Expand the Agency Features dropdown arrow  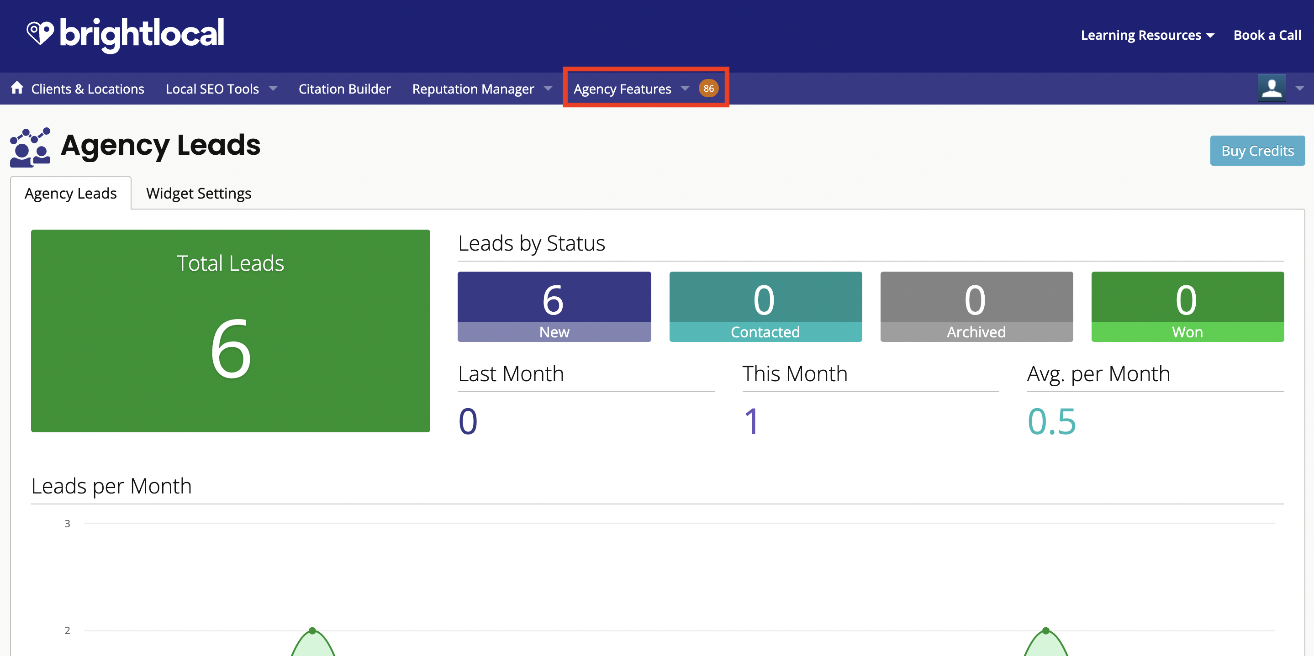(x=685, y=89)
